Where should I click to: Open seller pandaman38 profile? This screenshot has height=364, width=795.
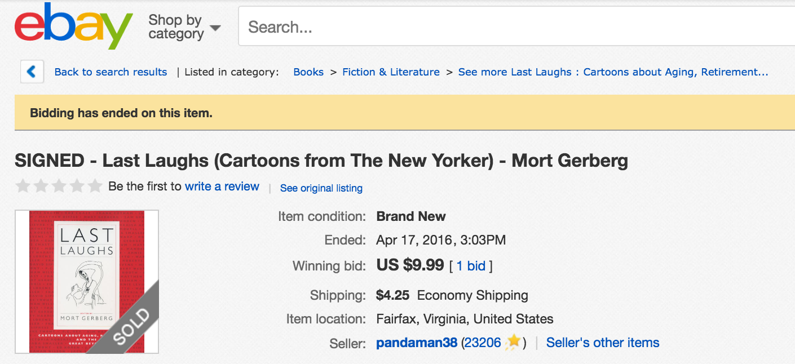417,343
